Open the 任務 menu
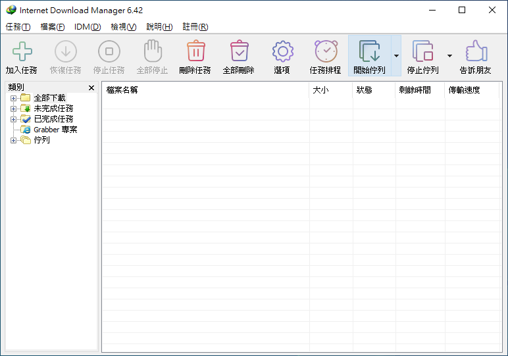This screenshot has height=356, width=508. [18, 27]
